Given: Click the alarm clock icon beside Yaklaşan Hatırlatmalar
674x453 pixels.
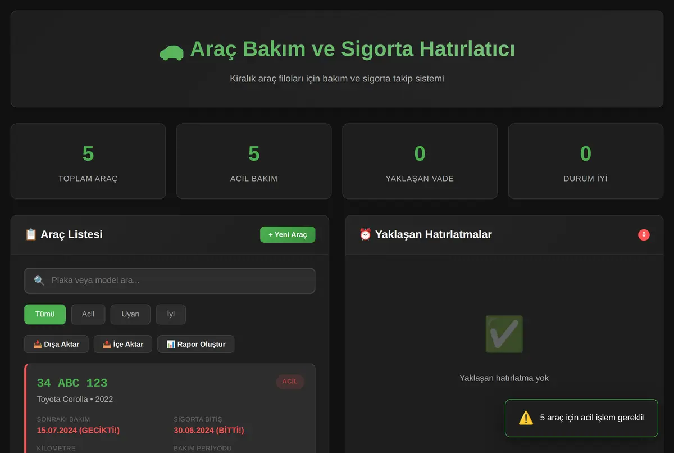Looking at the screenshot, I should (365, 234).
